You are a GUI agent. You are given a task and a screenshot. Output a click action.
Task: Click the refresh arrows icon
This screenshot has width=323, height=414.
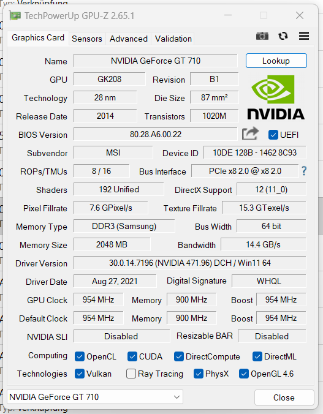pos(283,36)
